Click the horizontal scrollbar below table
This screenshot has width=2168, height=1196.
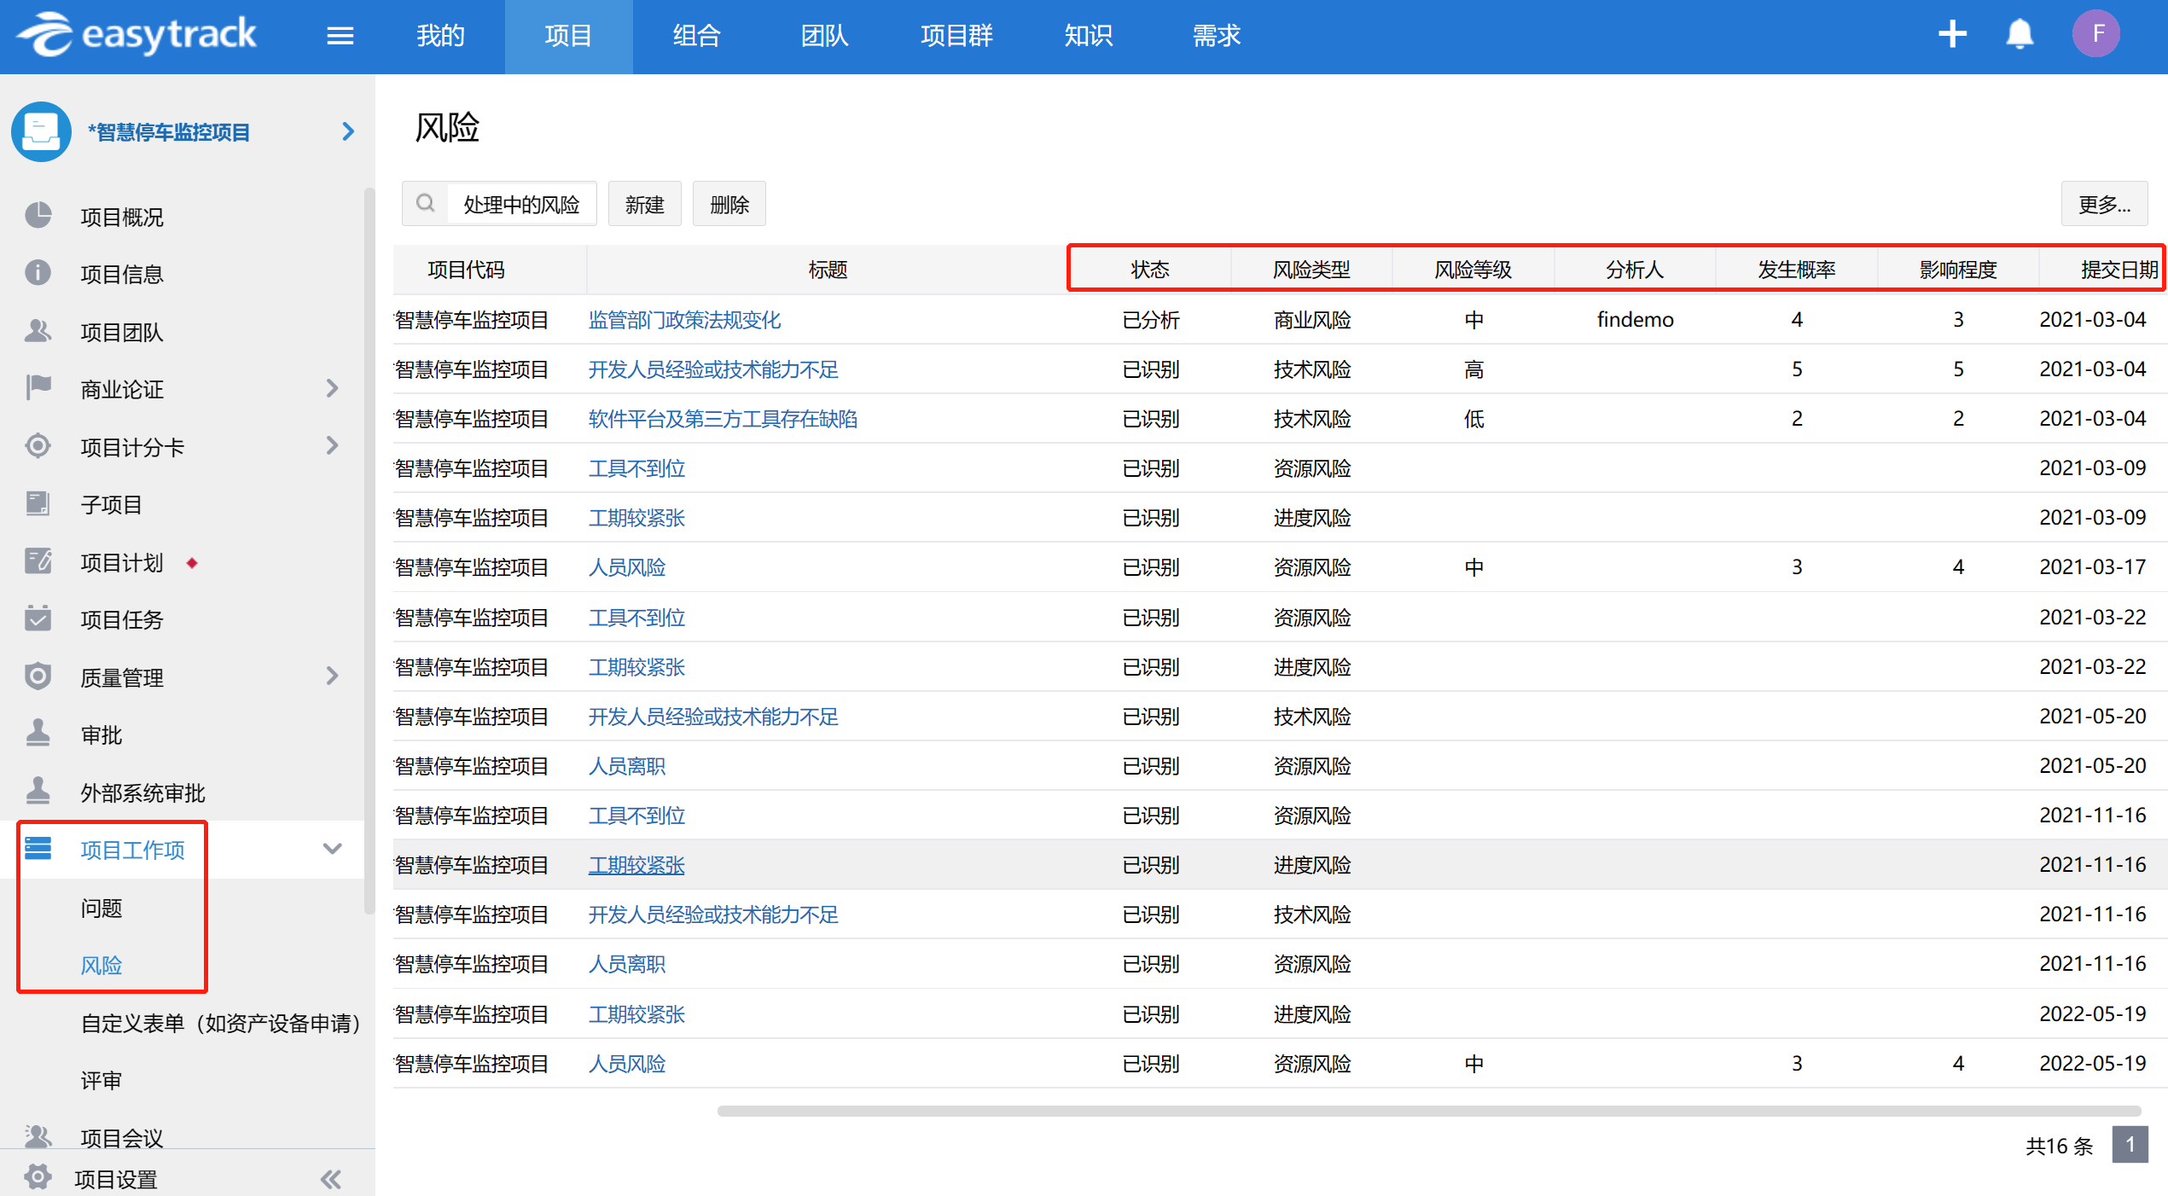click(1428, 1111)
